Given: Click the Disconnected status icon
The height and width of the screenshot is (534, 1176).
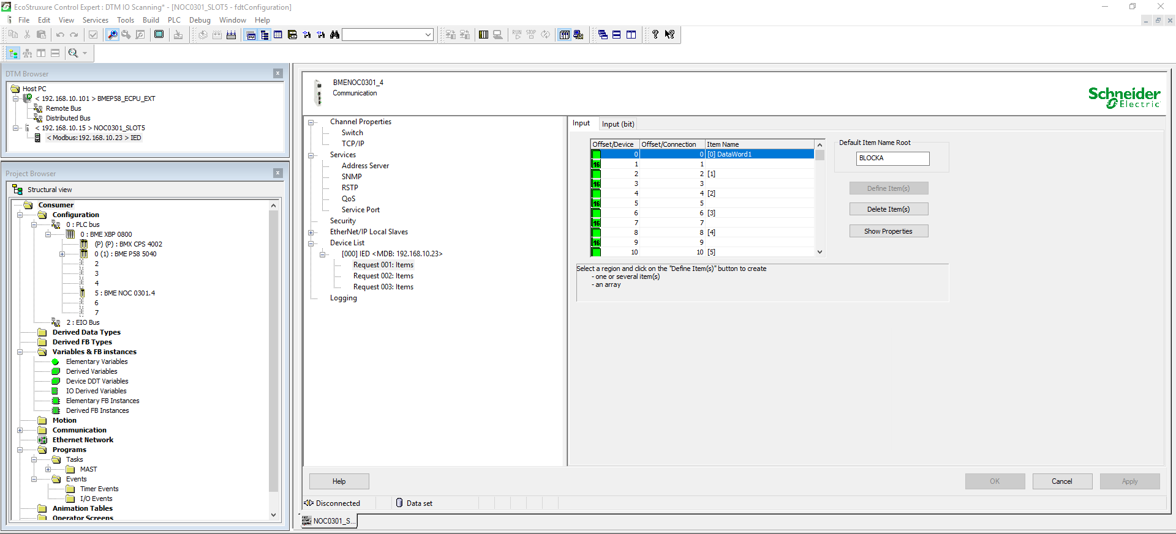Looking at the screenshot, I should pyautogui.click(x=309, y=503).
